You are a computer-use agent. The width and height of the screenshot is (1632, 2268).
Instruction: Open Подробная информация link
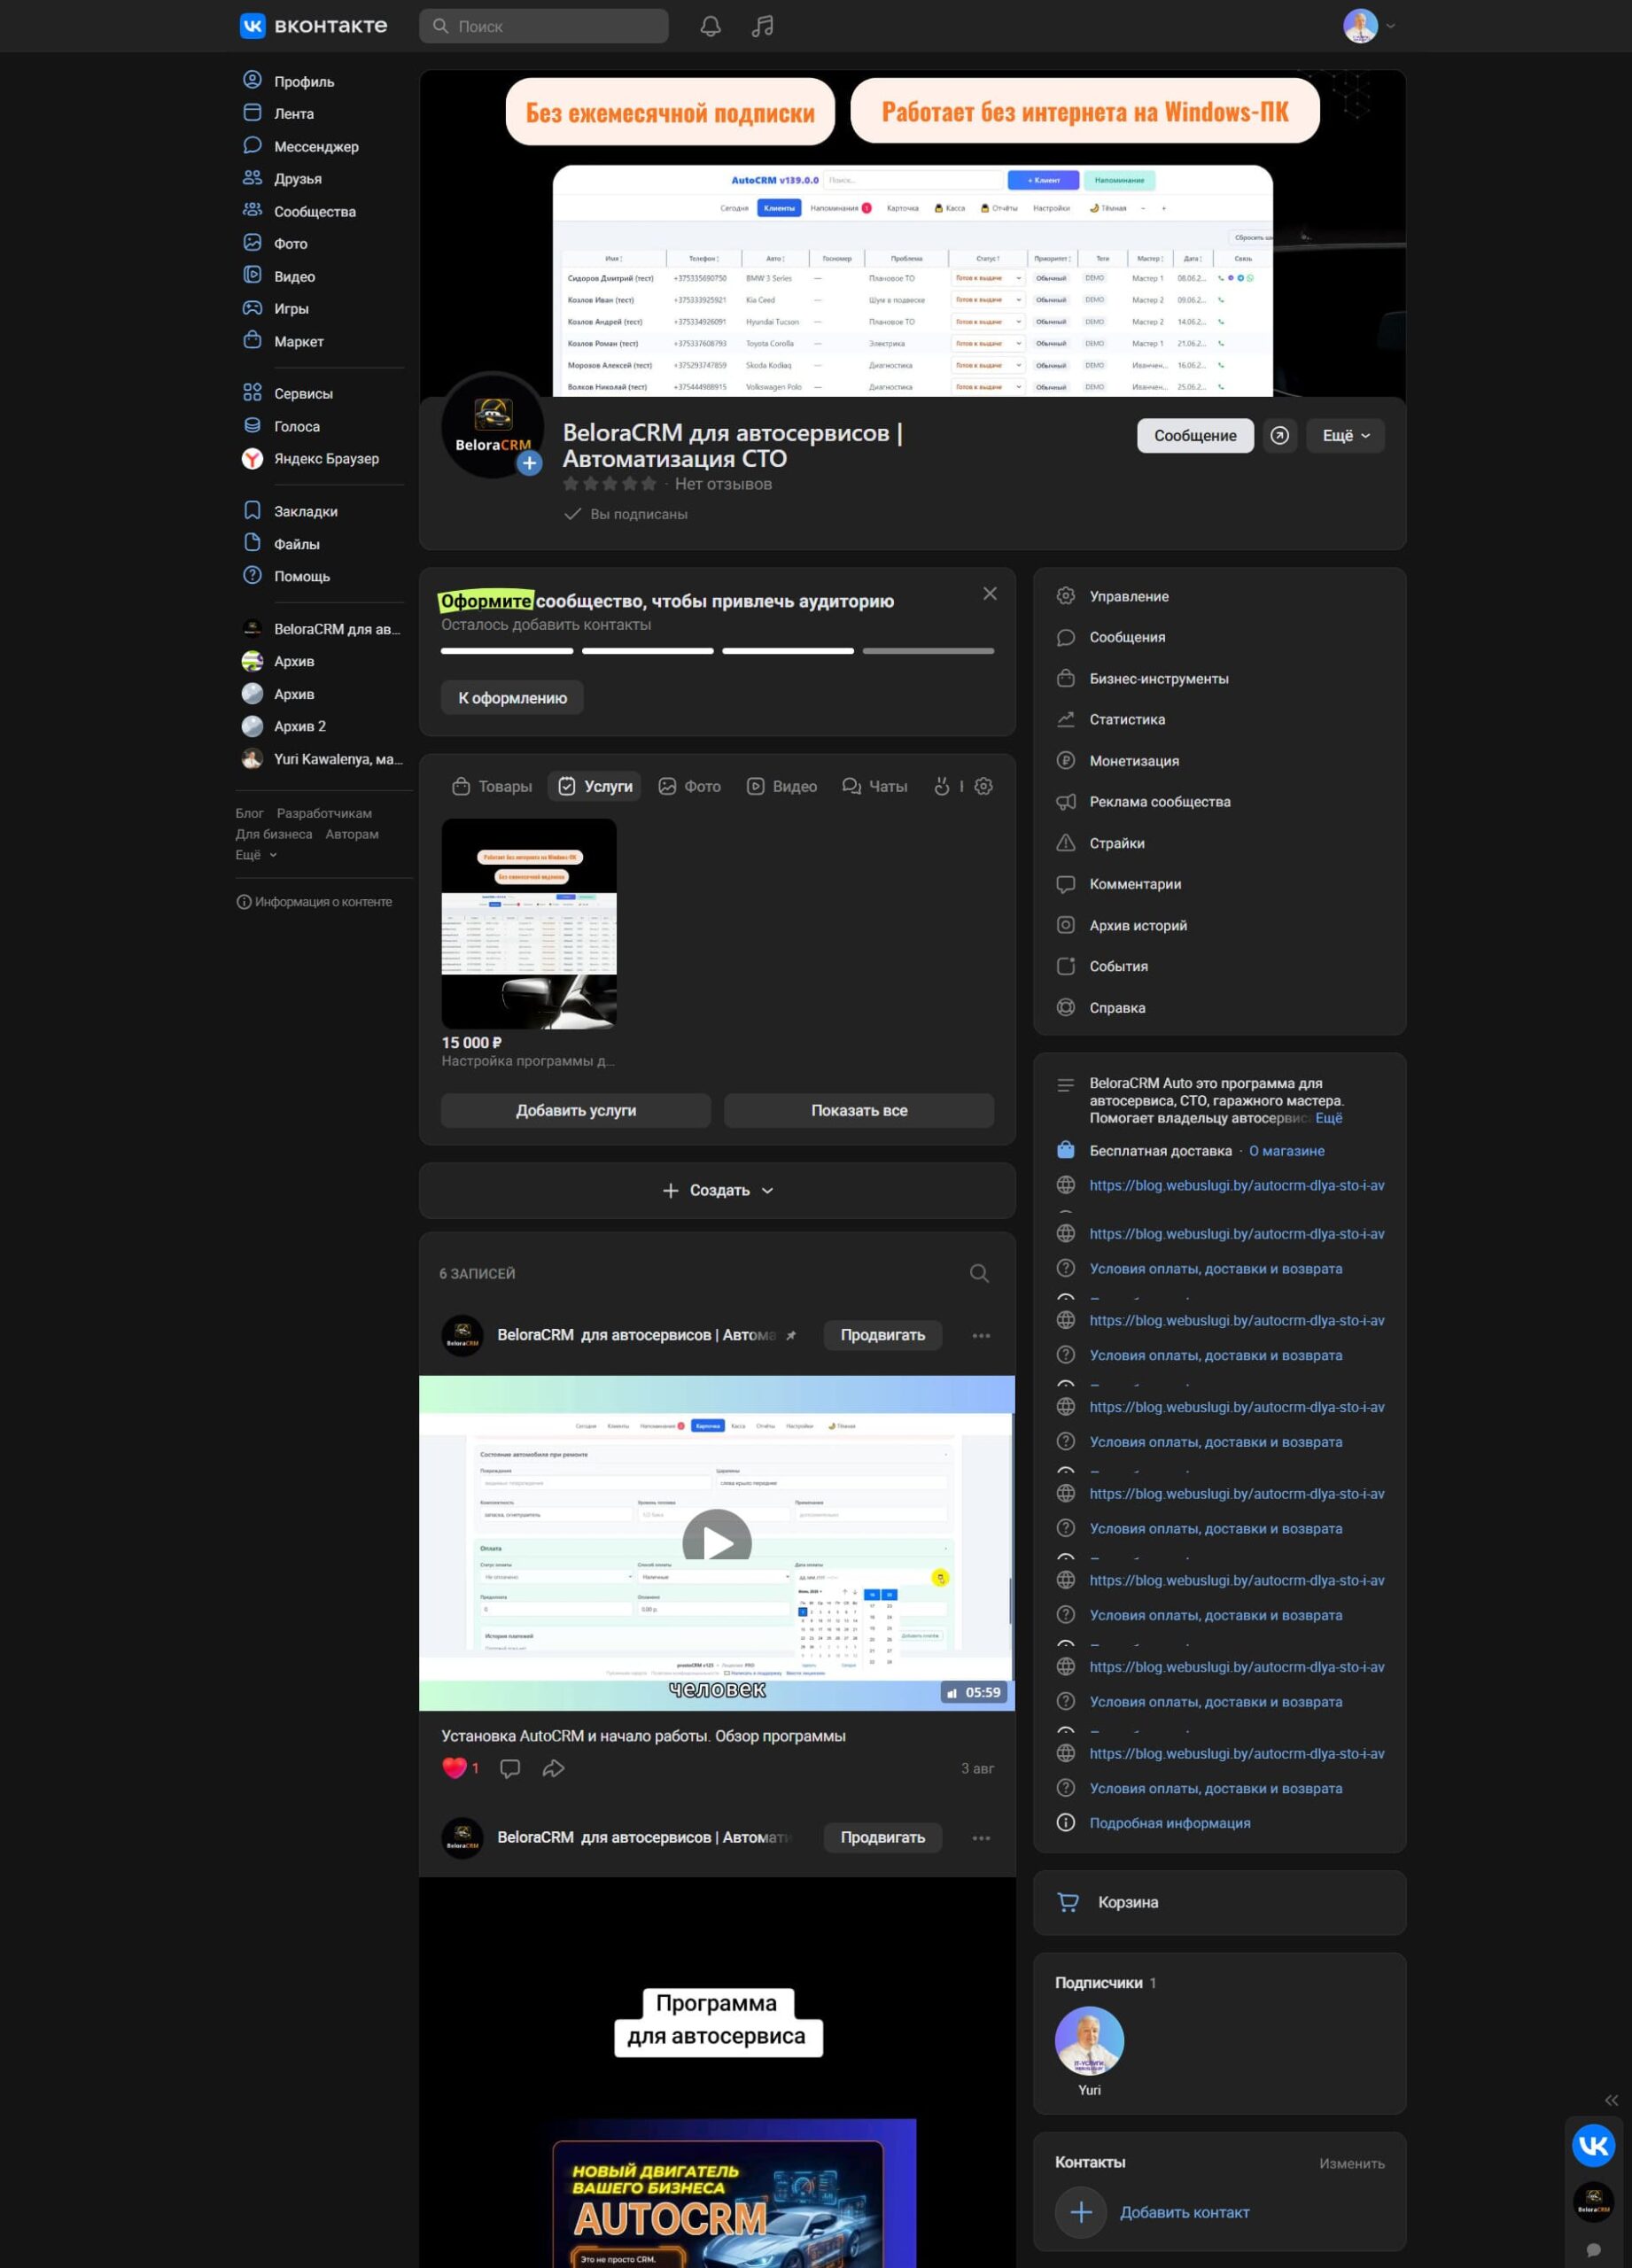click(1170, 1823)
